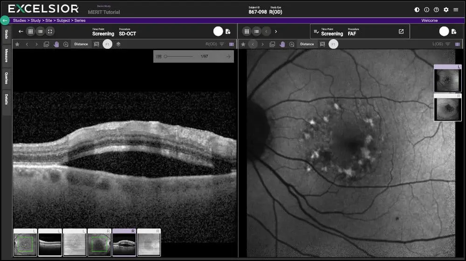Open filter options next to R(OD) label
The image size is (466, 261).
coord(222,44)
